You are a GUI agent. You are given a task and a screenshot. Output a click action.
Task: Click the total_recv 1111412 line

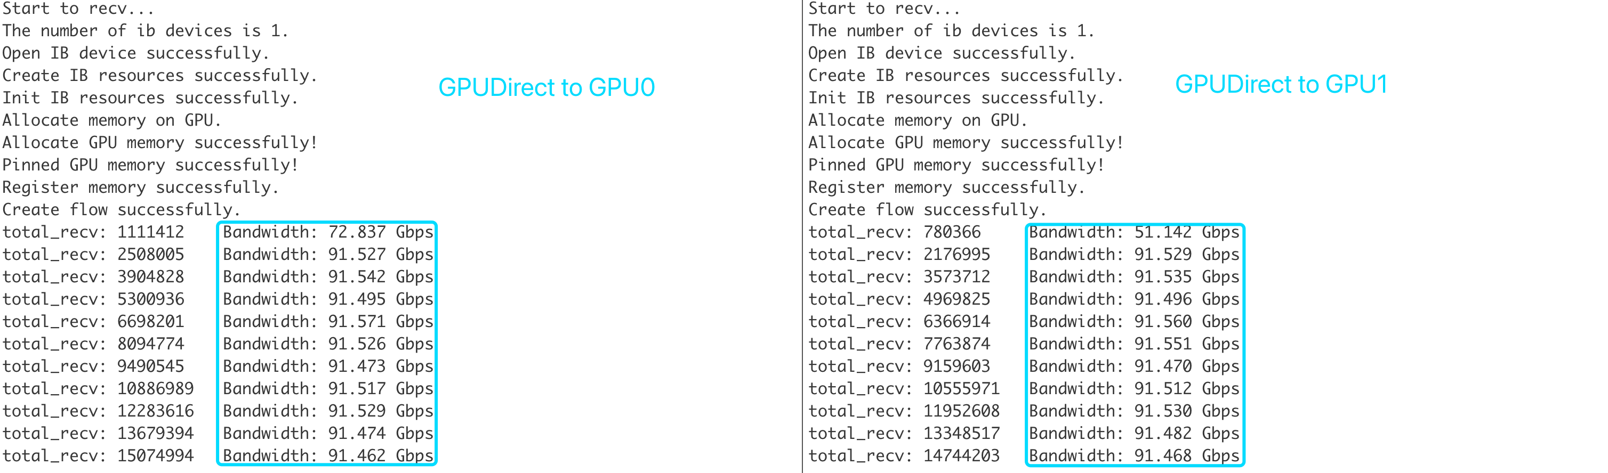click(94, 232)
